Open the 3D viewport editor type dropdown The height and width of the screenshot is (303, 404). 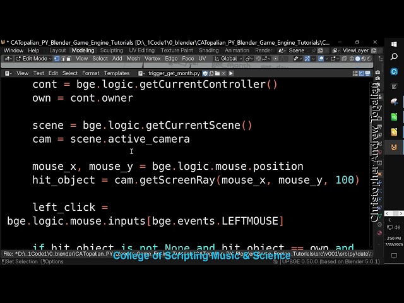tap(8, 59)
